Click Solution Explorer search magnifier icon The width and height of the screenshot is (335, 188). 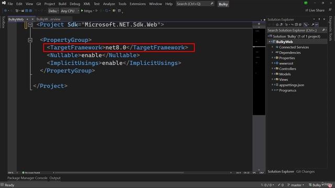tap(323, 30)
